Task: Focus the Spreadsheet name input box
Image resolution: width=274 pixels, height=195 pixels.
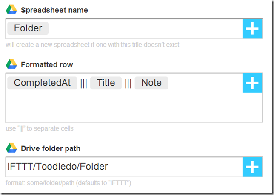Action: point(145,29)
